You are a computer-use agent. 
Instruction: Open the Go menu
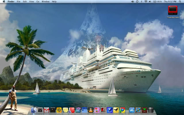coord(38,1)
